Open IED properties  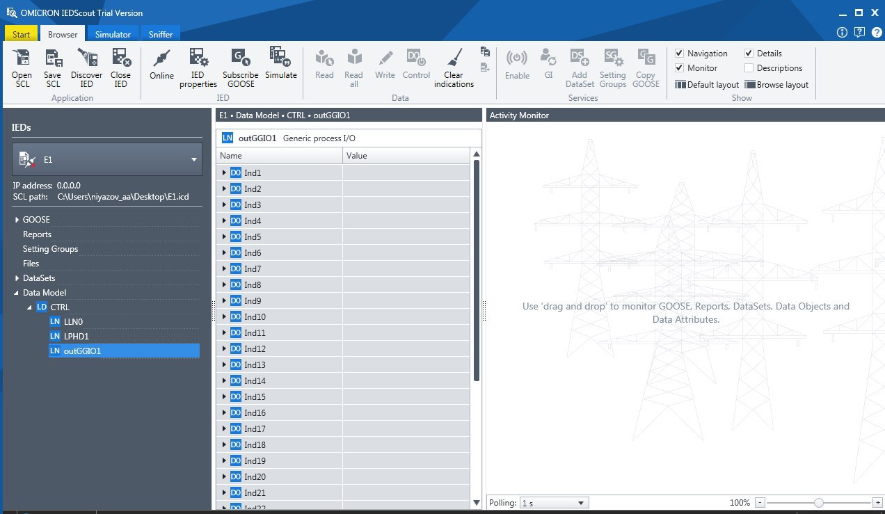point(198,67)
